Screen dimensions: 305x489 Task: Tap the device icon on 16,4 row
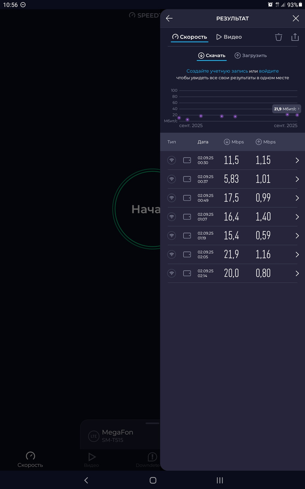pyautogui.click(x=187, y=217)
